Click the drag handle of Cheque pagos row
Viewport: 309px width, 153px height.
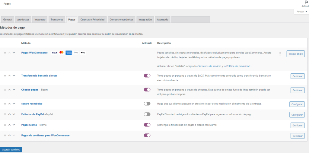click(x=5, y=90)
